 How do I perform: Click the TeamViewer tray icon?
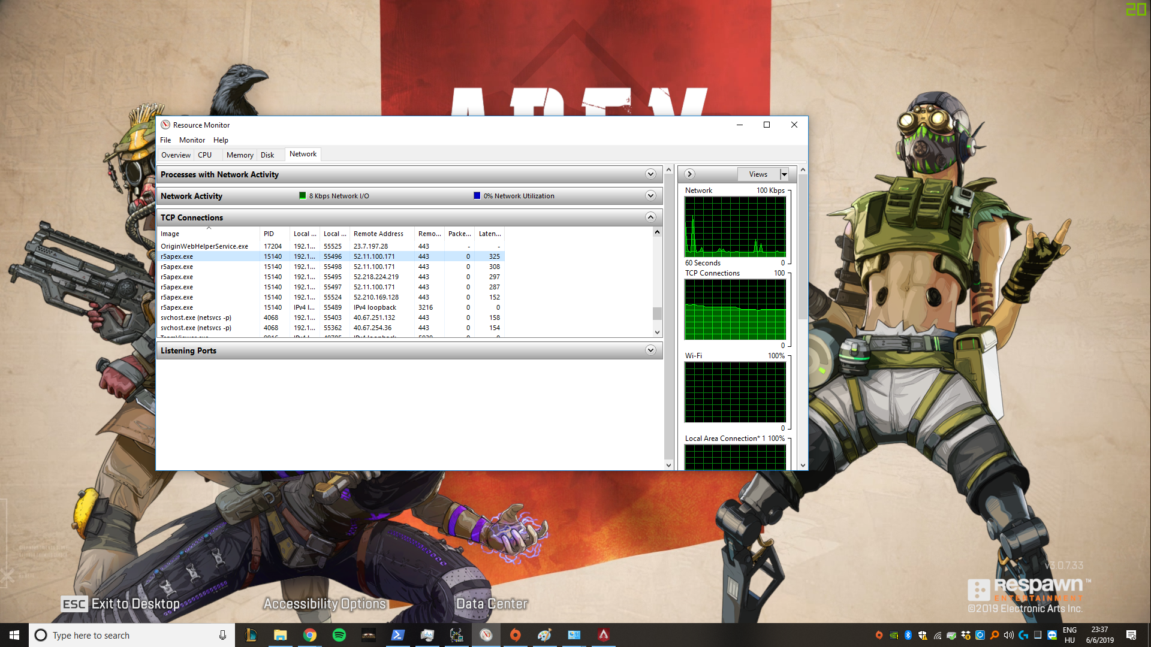point(1052,635)
